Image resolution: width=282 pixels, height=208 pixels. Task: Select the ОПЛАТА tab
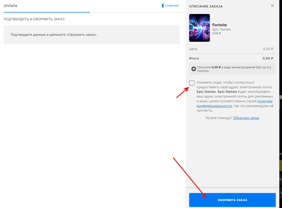10,6
